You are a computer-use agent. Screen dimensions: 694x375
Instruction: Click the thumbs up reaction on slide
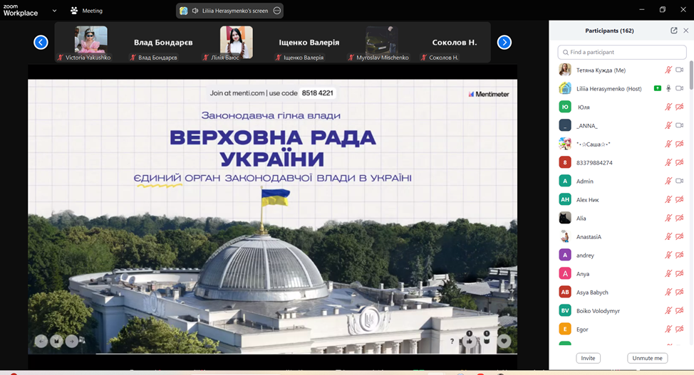[470, 341]
